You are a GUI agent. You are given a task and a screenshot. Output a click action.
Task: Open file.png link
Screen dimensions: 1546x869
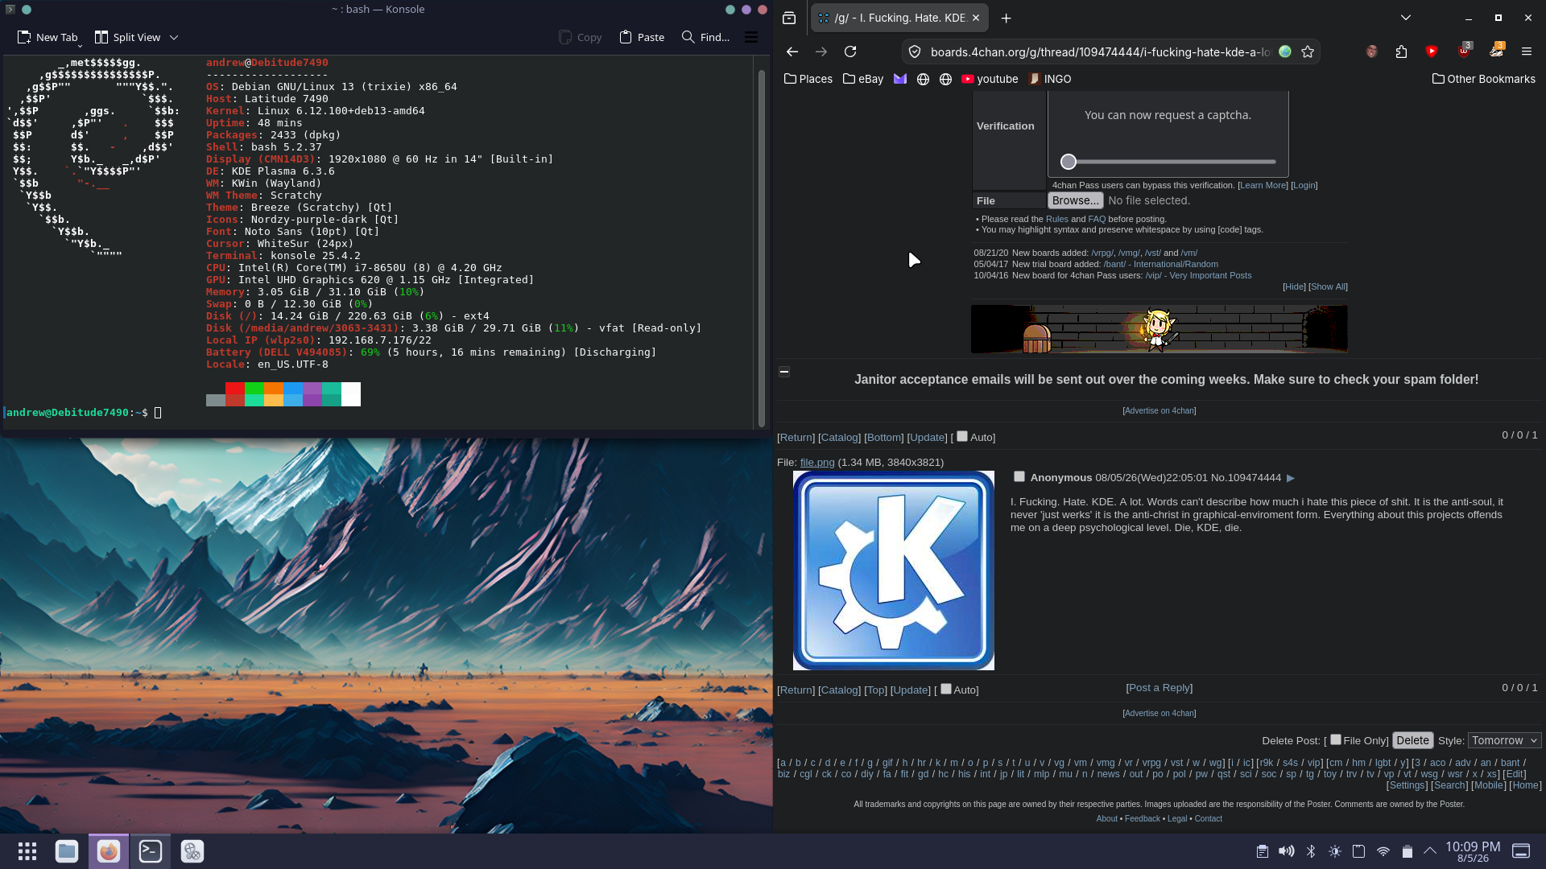(x=817, y=463)
